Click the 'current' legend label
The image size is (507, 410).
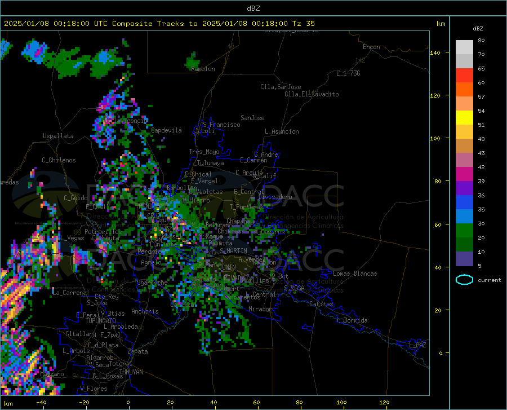[490, 280]
